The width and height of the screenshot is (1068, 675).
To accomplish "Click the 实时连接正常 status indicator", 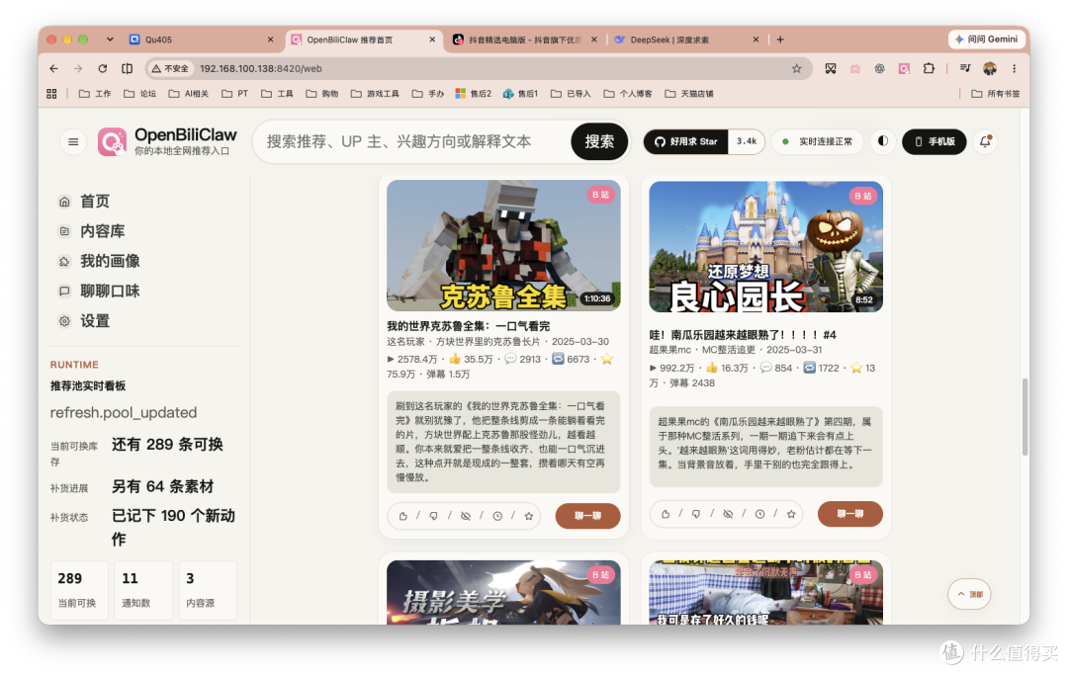I will tap(818, 141).
